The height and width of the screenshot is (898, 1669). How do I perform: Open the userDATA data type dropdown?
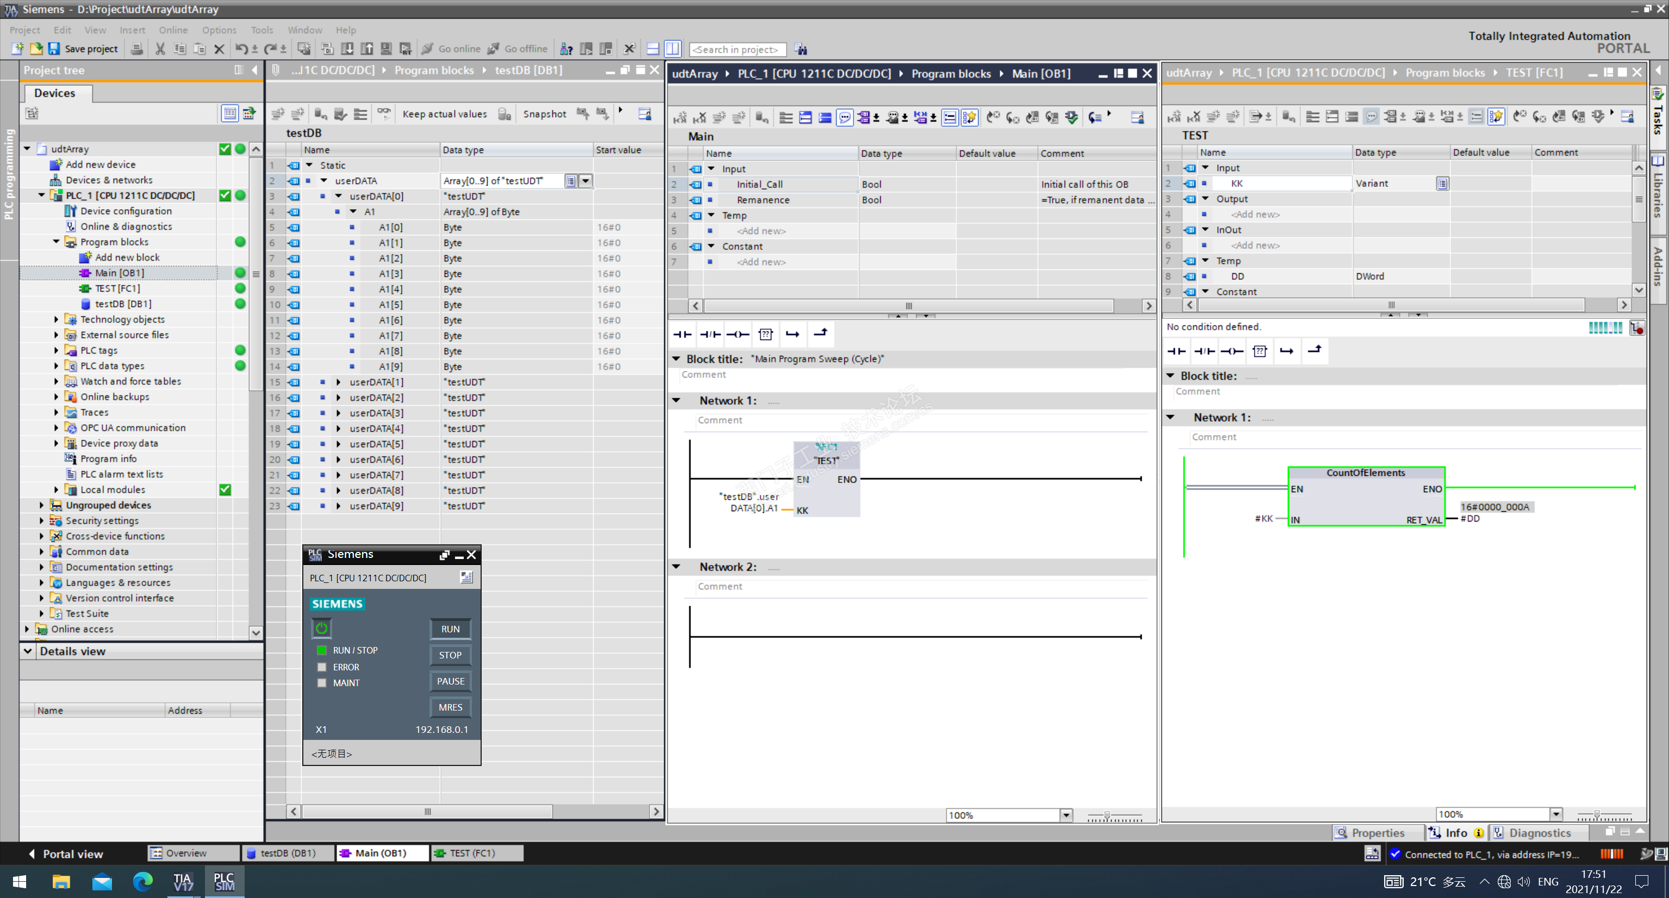(x=586, y=181)
